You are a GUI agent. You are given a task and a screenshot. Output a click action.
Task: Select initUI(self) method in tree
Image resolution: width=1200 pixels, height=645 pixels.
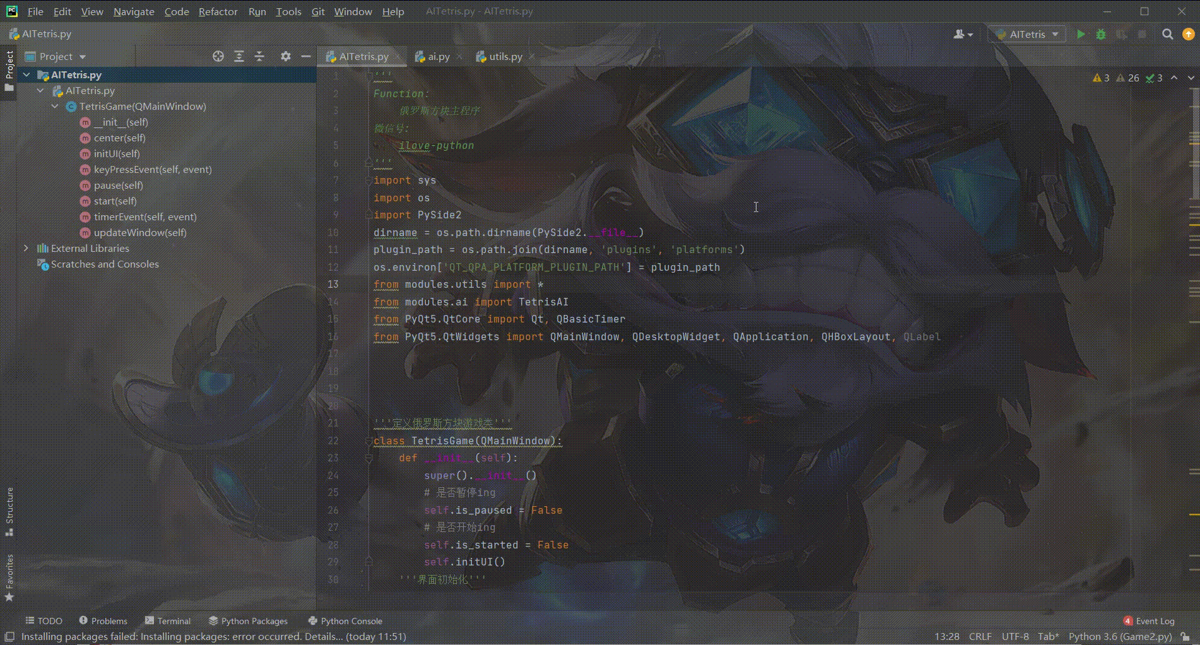(x=117, y=154)
